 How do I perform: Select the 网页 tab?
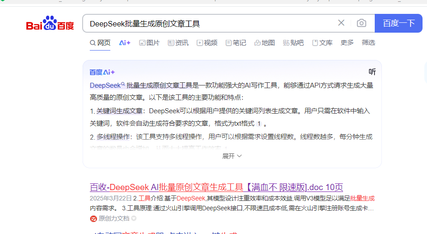pyautogui.click(x=100, y=43)
